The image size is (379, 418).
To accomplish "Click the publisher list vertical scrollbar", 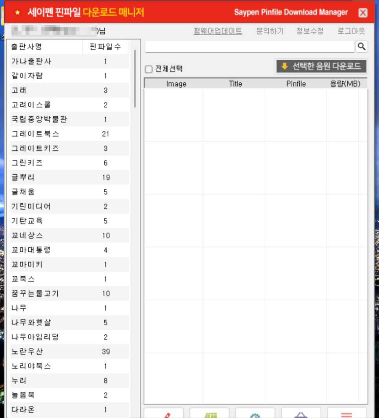I will point(135,78).
